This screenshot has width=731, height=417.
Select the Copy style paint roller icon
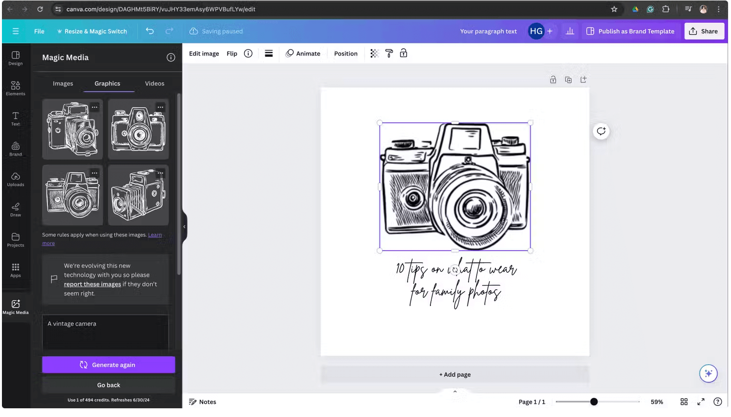click(389, 53)
